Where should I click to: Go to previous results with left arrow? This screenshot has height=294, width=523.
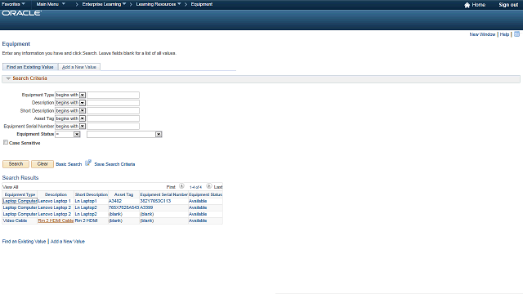[x=181, y=186]
